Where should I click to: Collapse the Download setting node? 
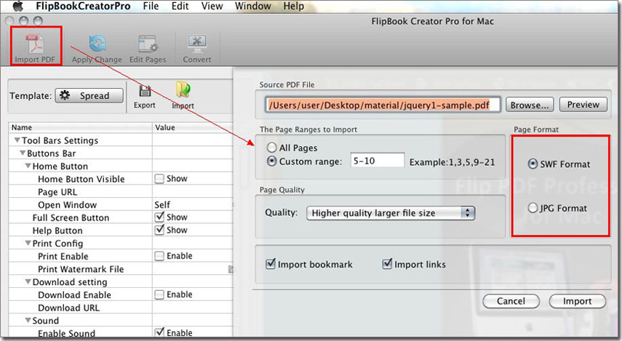pyautogui.click(x=28, y=281)
